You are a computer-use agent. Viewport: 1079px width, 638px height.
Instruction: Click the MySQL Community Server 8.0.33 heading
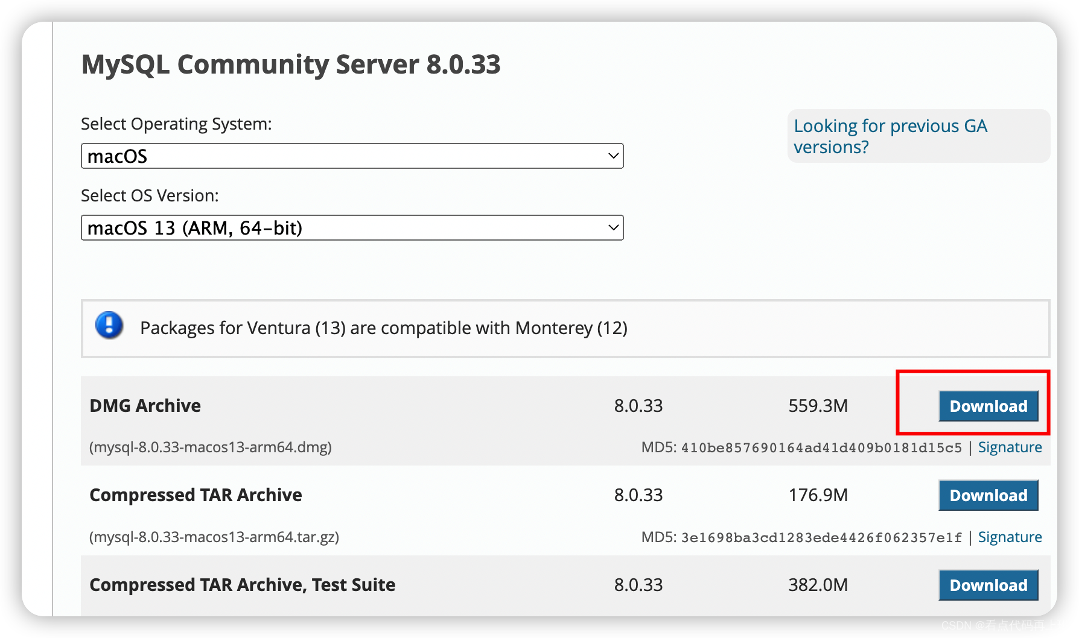point(291,65)
